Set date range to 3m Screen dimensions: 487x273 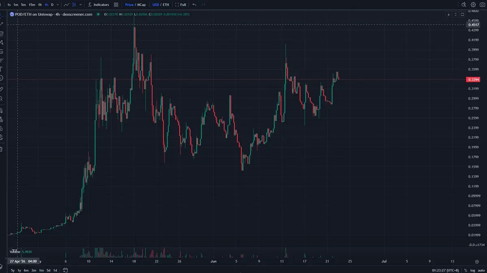34,270
